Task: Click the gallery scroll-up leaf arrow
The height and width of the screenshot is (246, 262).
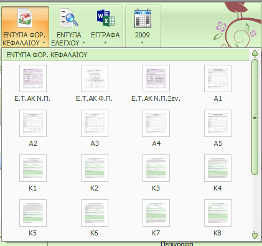Action: [255, 54]
